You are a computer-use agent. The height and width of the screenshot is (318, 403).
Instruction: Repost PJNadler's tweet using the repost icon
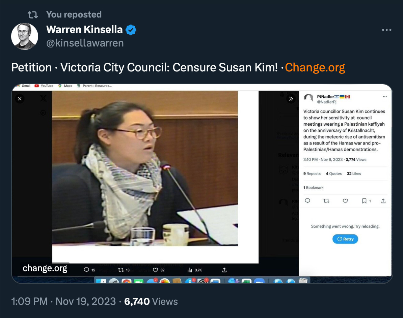pyautogui.click(x=326, y=201)
